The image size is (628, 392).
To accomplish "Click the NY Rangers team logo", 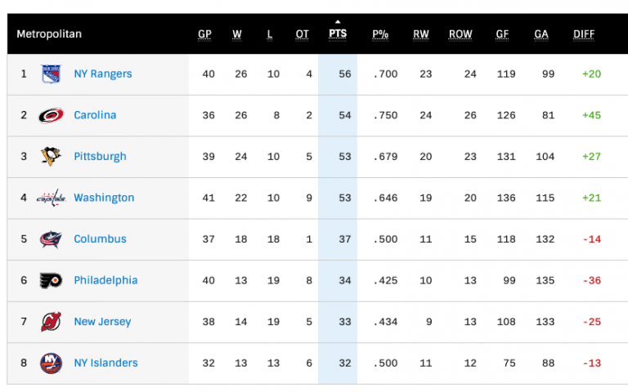I will click(x=51, y=74).
